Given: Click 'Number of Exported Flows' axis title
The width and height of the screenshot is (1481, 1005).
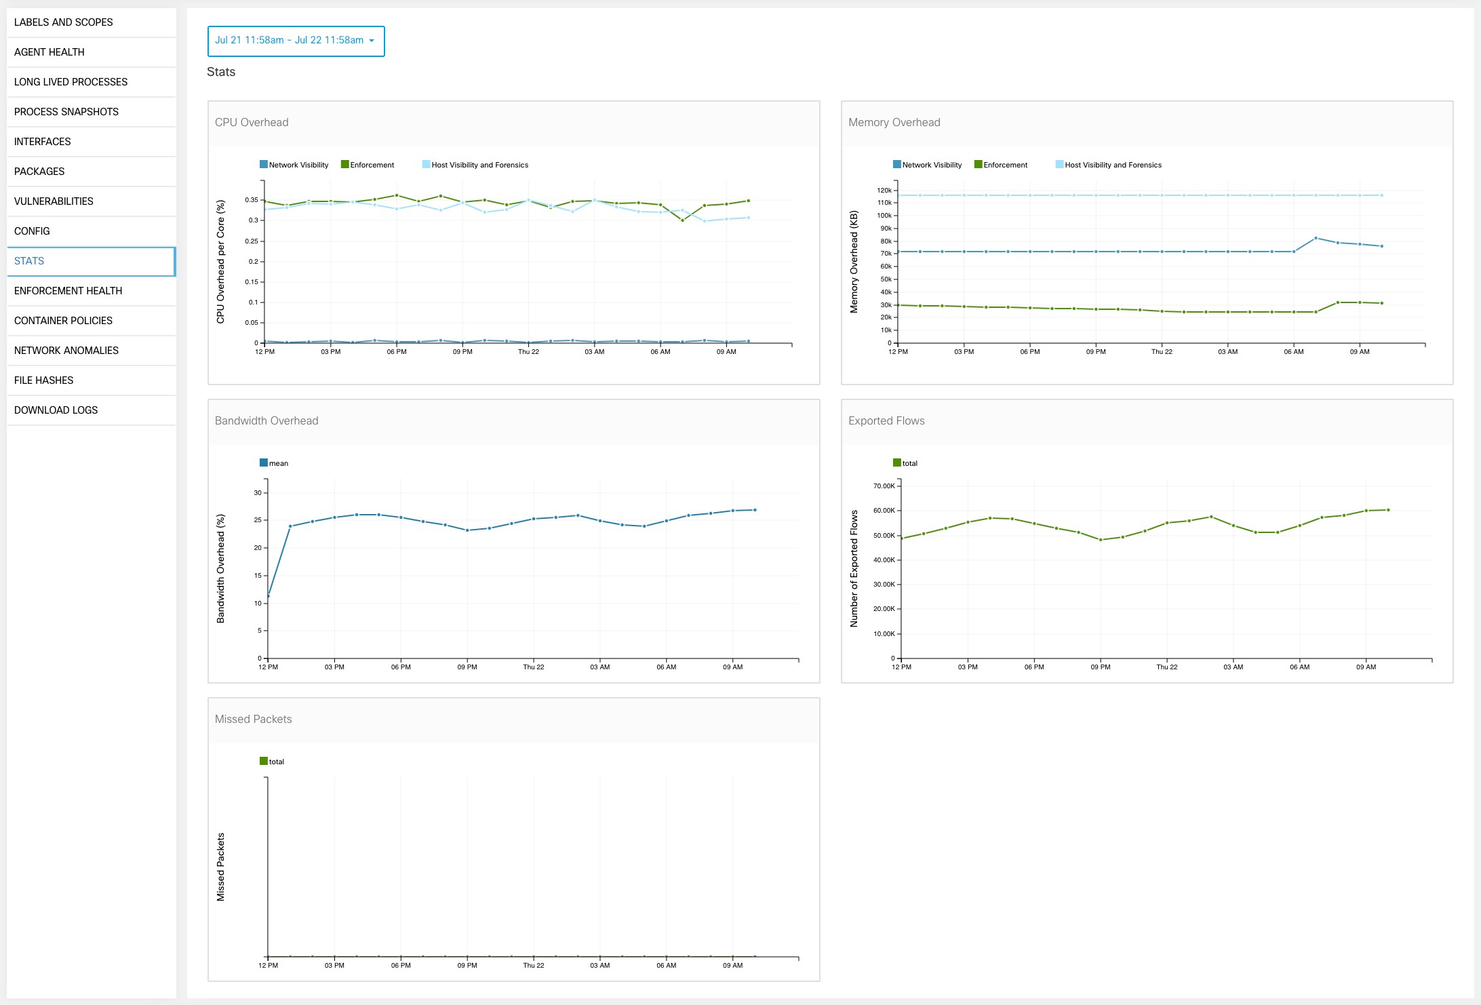Looking at the screenshot, I should 854,568.
